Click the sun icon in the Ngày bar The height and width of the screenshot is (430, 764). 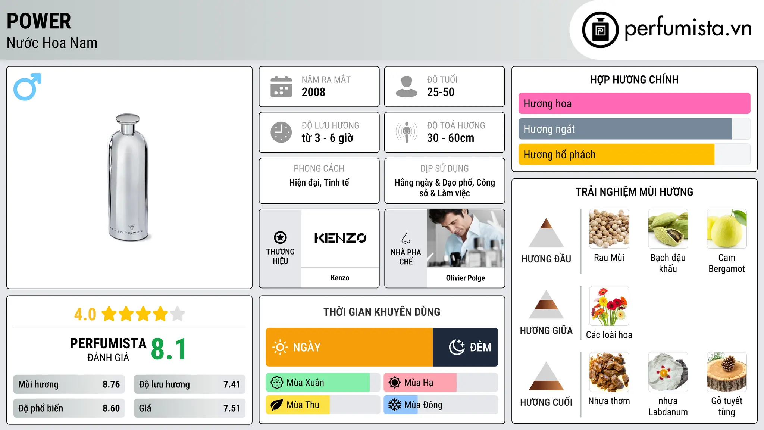[280, 347]
